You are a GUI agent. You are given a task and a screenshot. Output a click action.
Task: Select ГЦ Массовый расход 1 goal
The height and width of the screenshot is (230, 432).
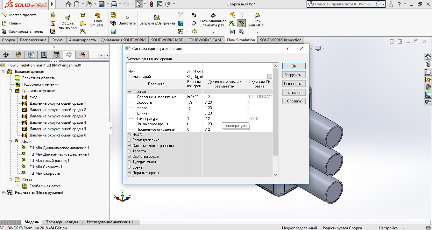(49, 161)
